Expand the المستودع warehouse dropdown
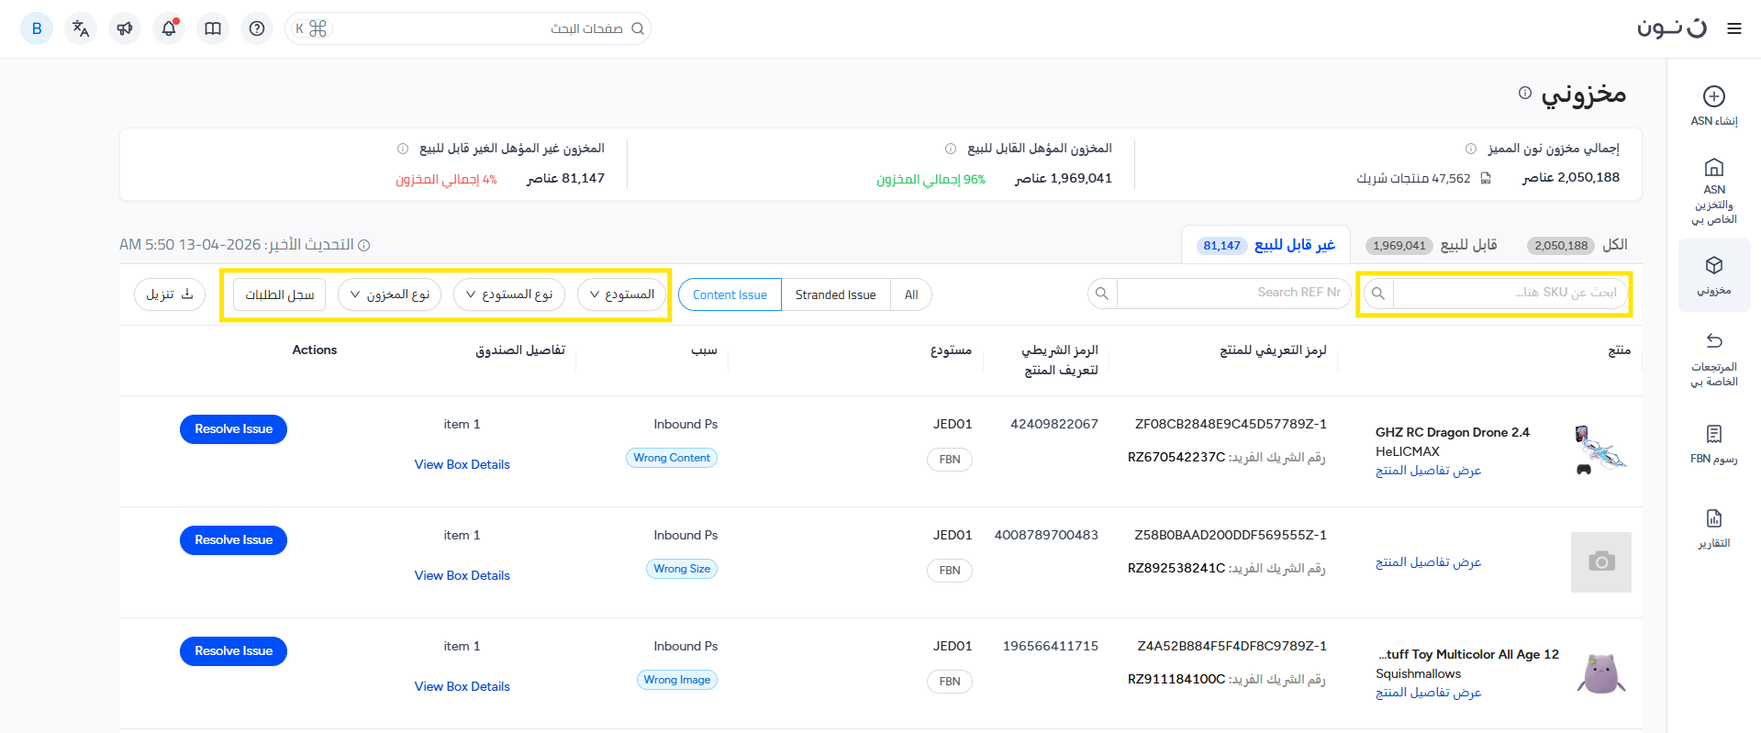The height and width of the screenshot is (733, 1761). [622, 294]
